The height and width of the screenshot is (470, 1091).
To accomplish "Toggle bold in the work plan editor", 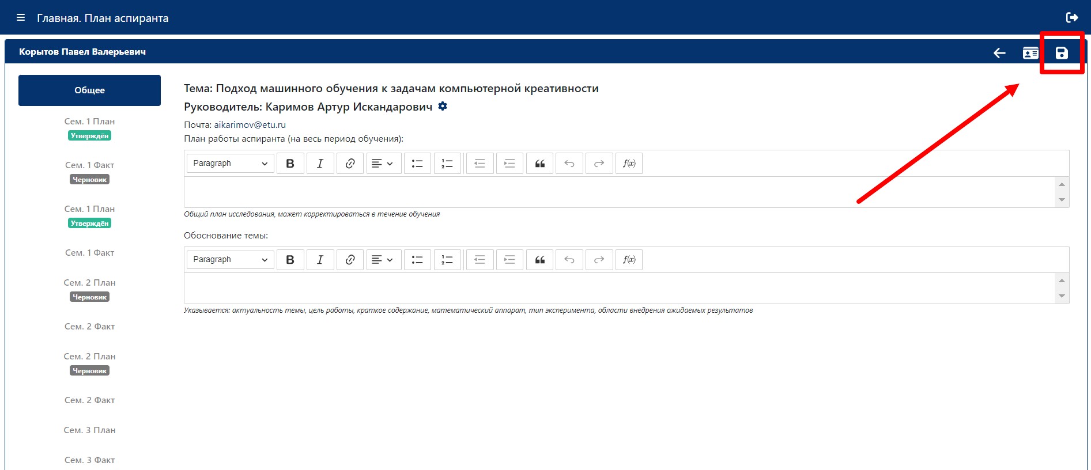I will (x=290, y=164).
